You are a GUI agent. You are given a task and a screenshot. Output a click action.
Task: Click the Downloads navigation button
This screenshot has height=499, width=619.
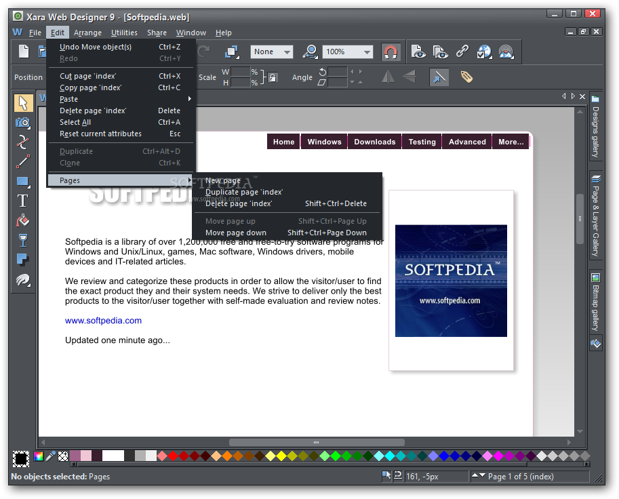click(x=375, y=142)
